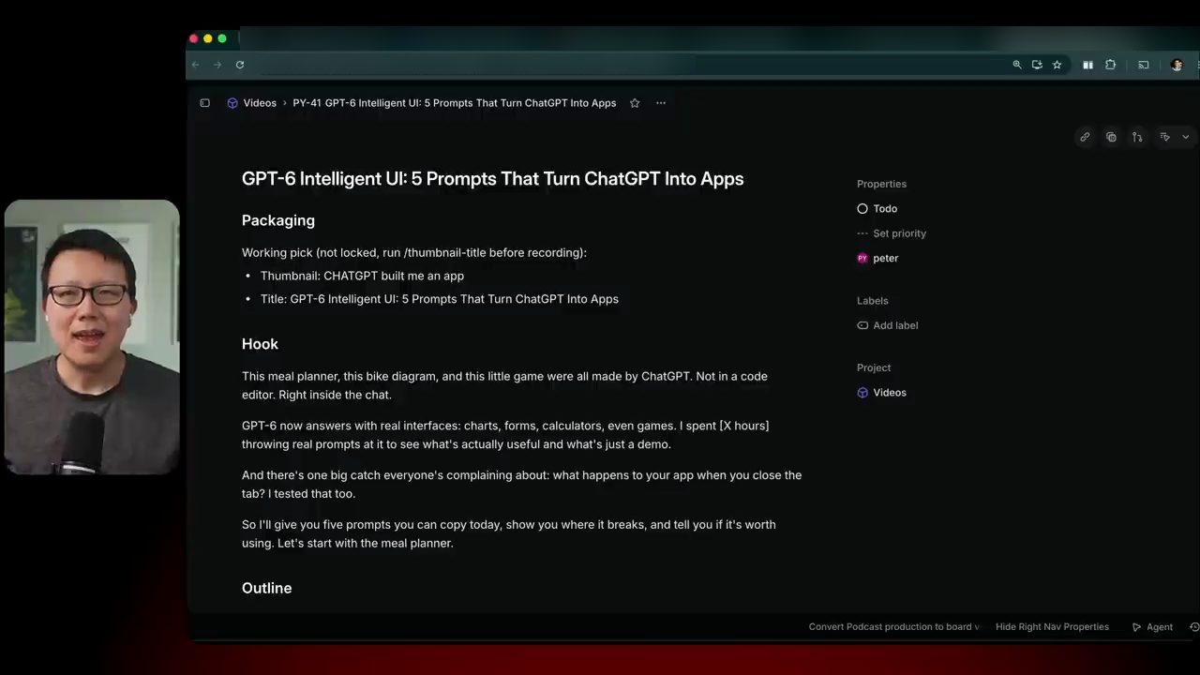Click the Project section label
Screen dimensions: 1200x675
(x=874, y=367)
